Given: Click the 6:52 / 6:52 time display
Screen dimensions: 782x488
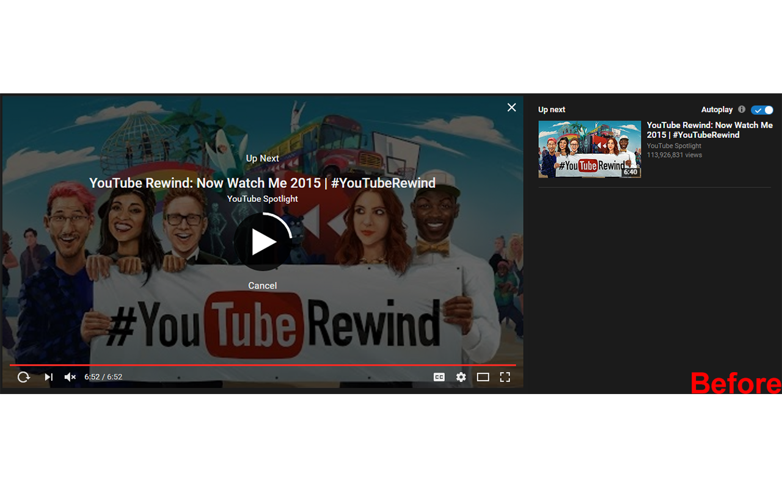Looking at the screenshot, I should pyautogui.click(x=103, y=377).
